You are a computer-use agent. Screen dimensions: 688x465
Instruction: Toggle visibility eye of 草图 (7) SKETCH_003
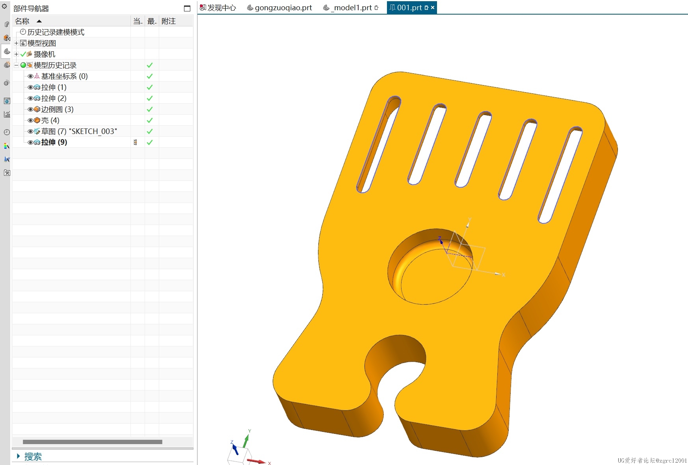point(30,131)
